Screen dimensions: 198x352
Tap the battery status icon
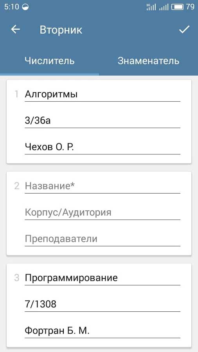point(177,7)
